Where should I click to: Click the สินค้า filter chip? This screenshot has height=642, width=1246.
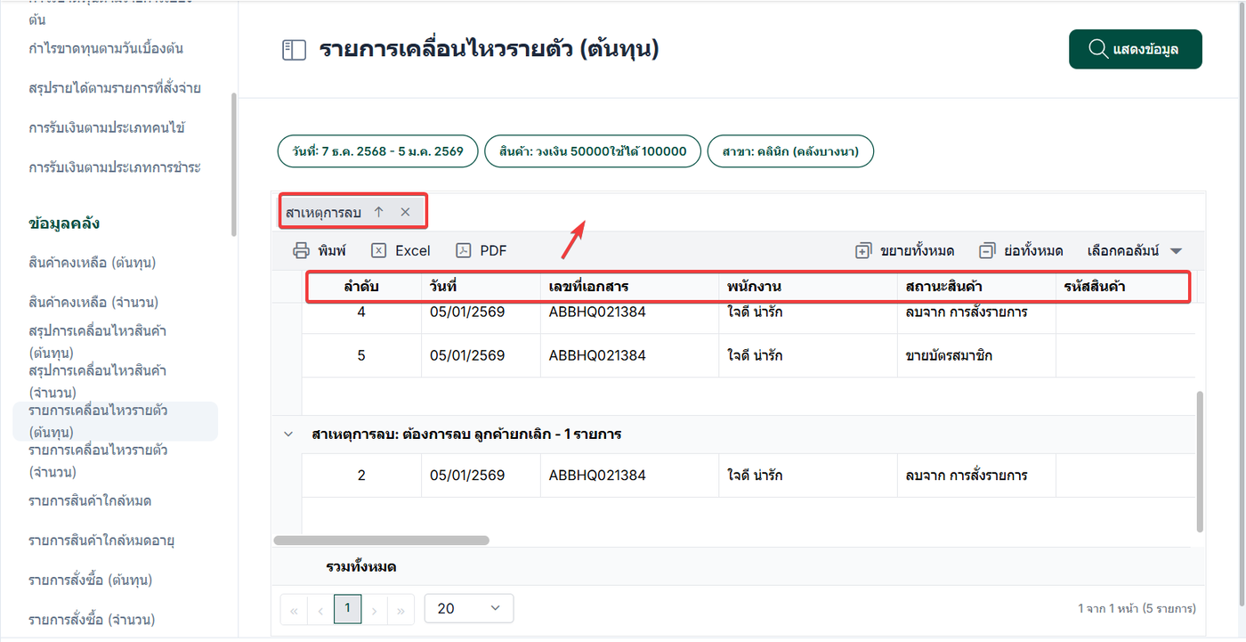click(x=593, y=151)
